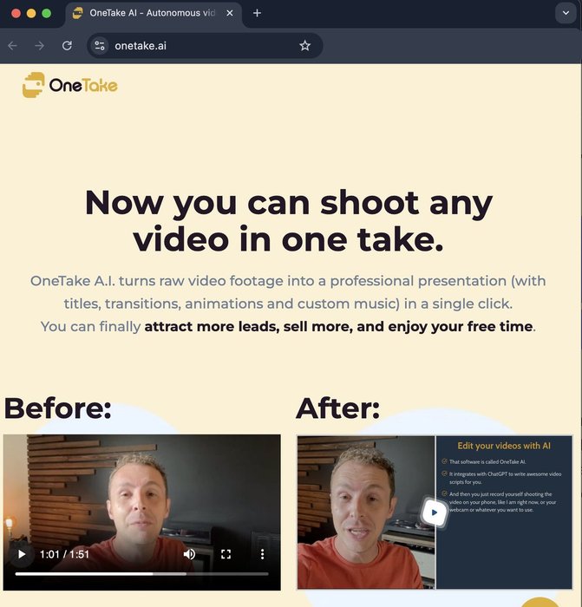Click the 'Before:' heading
This screenshot has width=582, height=607.
(x=58, y=408)
